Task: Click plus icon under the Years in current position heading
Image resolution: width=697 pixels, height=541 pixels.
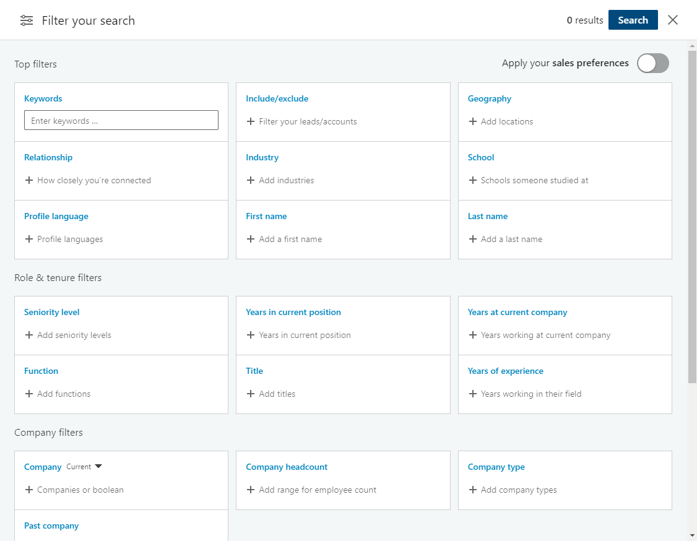Action: coord(251,335)
